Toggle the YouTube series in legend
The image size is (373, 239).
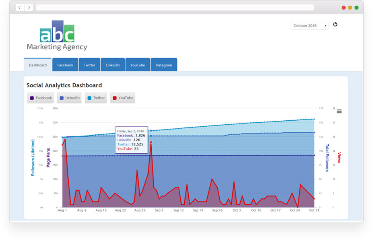pyautogui.click(x=123, y=98)
